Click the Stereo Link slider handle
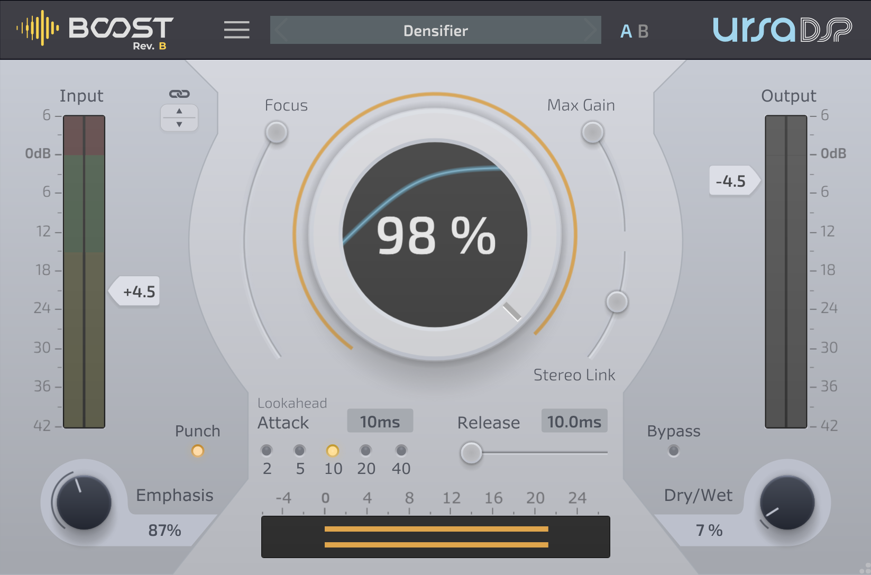This screenshot has height=575, width=871. point(617,302)
